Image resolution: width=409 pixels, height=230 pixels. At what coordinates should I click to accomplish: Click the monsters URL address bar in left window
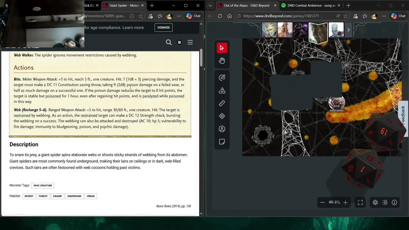105,16
